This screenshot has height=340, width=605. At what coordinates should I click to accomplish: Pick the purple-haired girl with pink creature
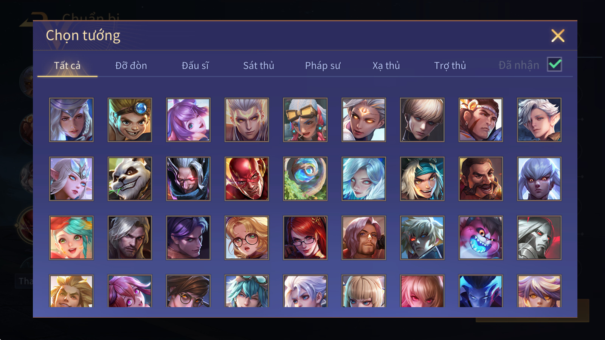click(x=188, y=120)
